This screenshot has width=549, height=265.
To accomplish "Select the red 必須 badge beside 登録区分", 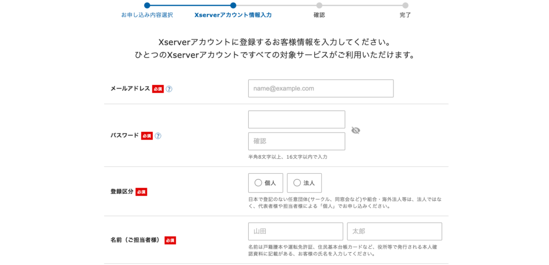I will (x=141, y=192).
